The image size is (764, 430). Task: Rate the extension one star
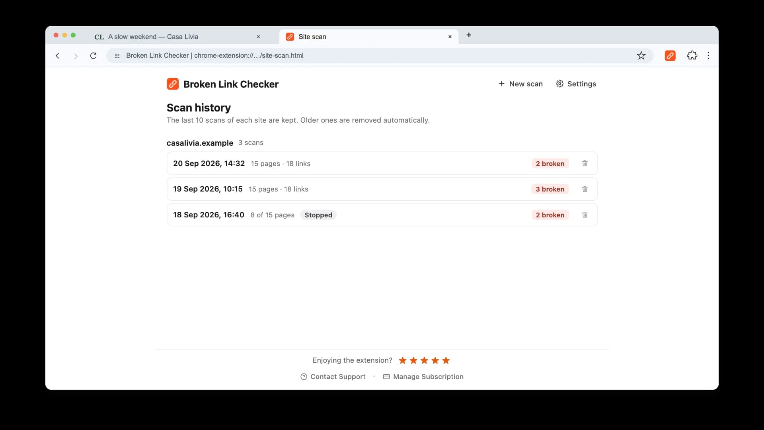403,360
